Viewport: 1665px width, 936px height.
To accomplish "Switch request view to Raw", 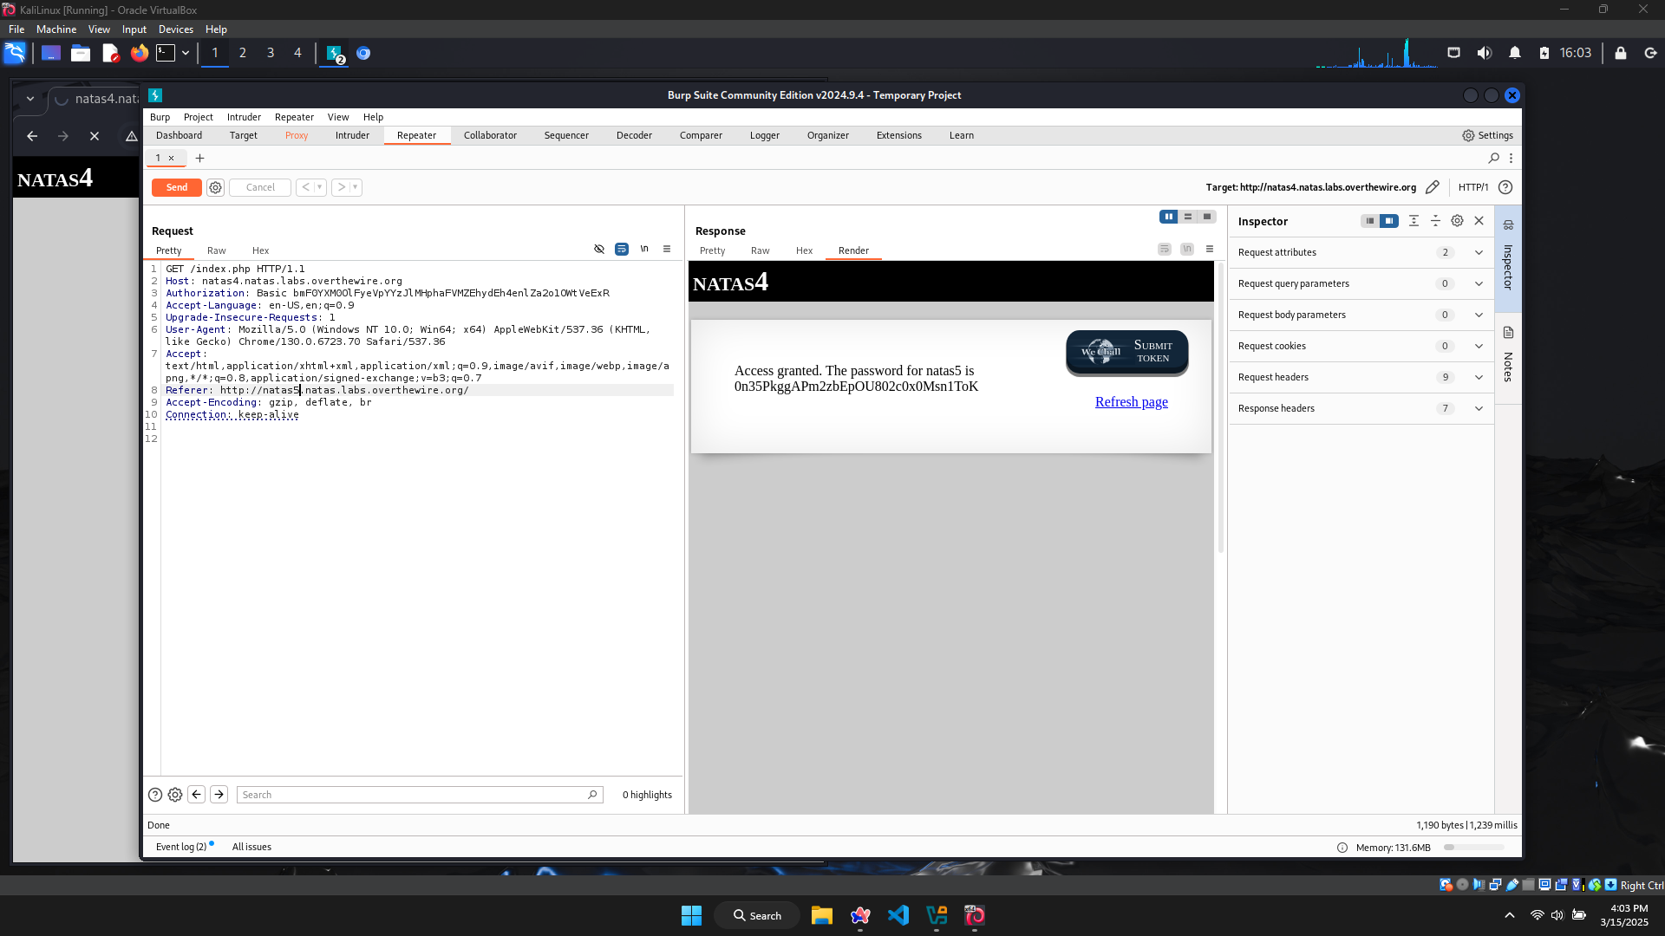I will pyautogui.click(x=217, y=250).
